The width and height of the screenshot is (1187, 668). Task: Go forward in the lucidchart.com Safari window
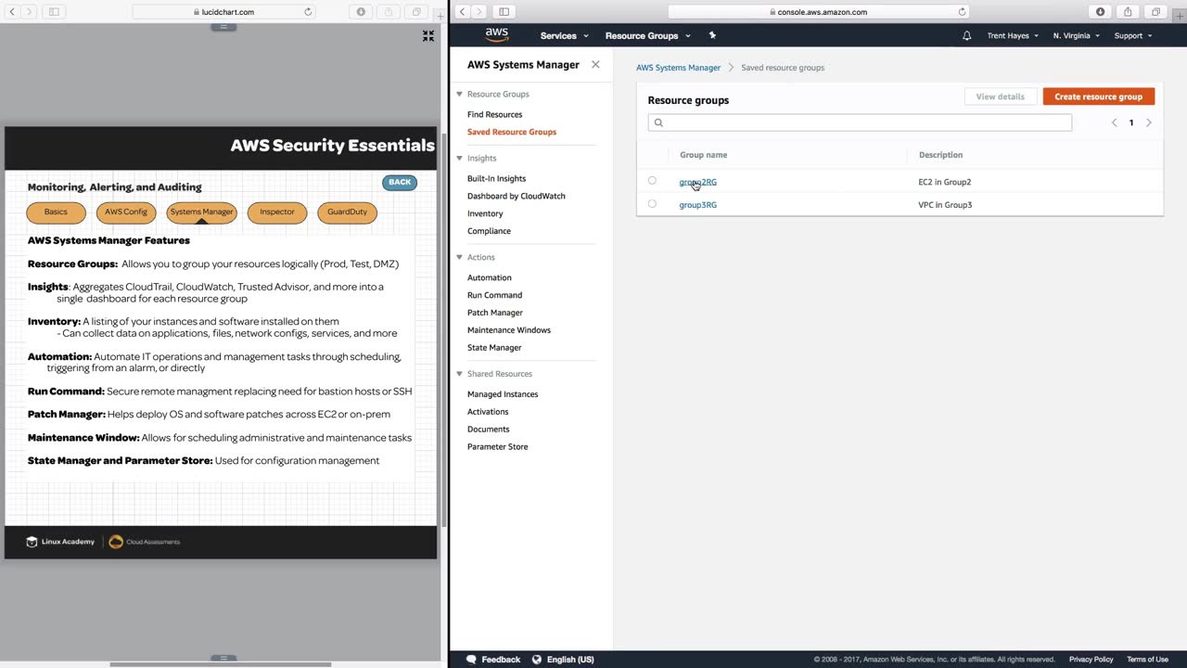[x=29, y=12]
